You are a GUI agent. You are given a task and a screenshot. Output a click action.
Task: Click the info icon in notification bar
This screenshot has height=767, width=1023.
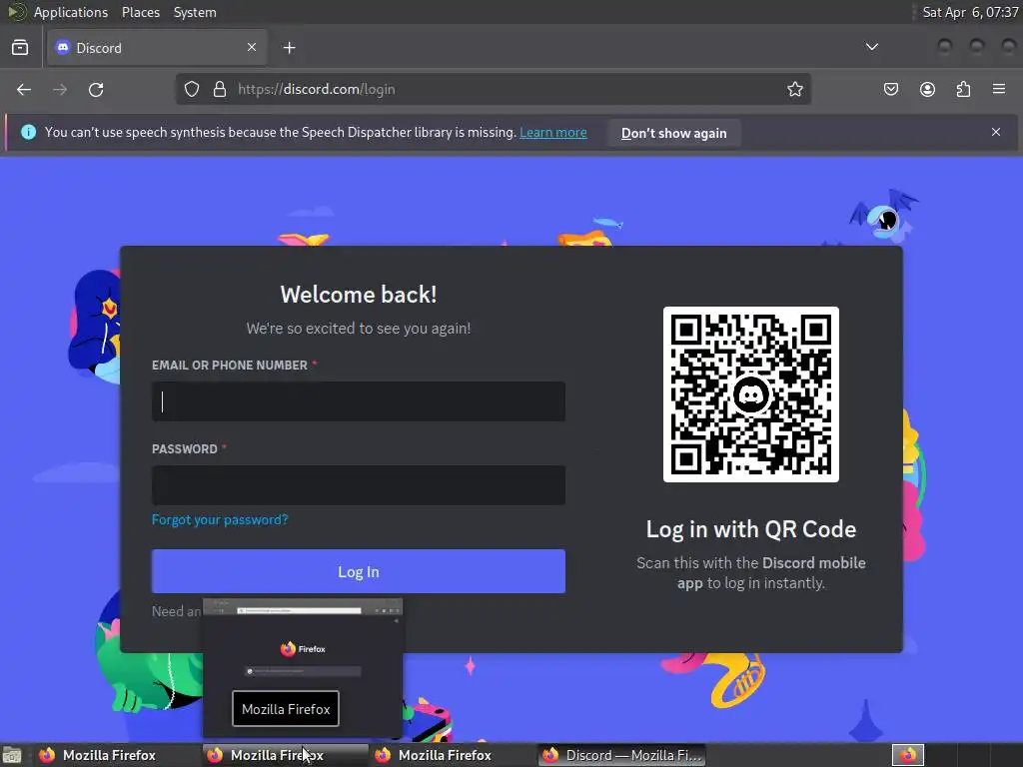click(28, 132)
